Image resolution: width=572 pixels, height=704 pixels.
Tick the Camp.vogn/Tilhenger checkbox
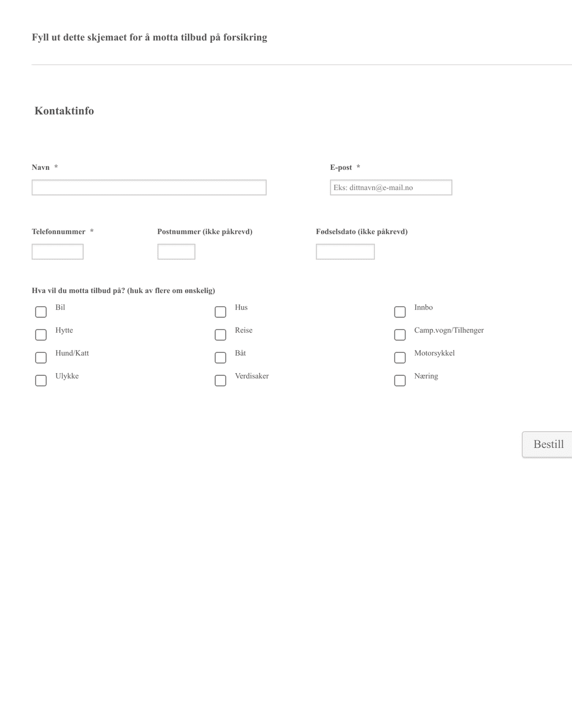(x=399, y=335)
